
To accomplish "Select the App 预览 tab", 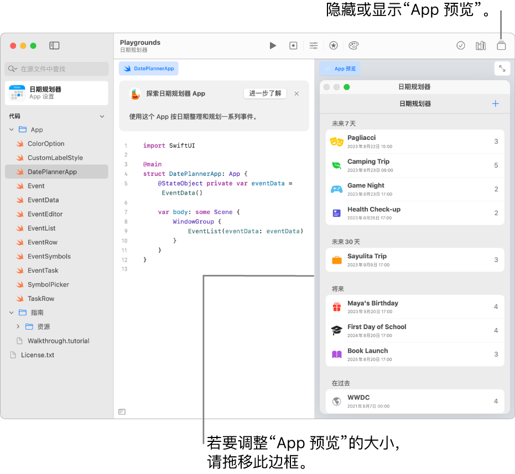I will 340,69.
